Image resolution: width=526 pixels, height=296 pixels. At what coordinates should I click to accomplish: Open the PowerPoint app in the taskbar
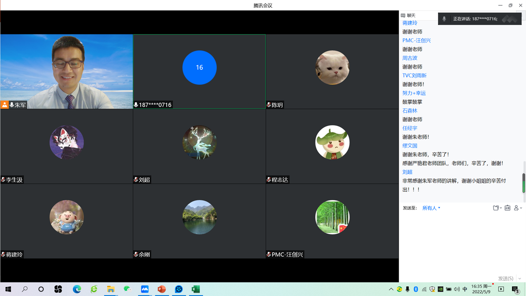tap(161, 289)
